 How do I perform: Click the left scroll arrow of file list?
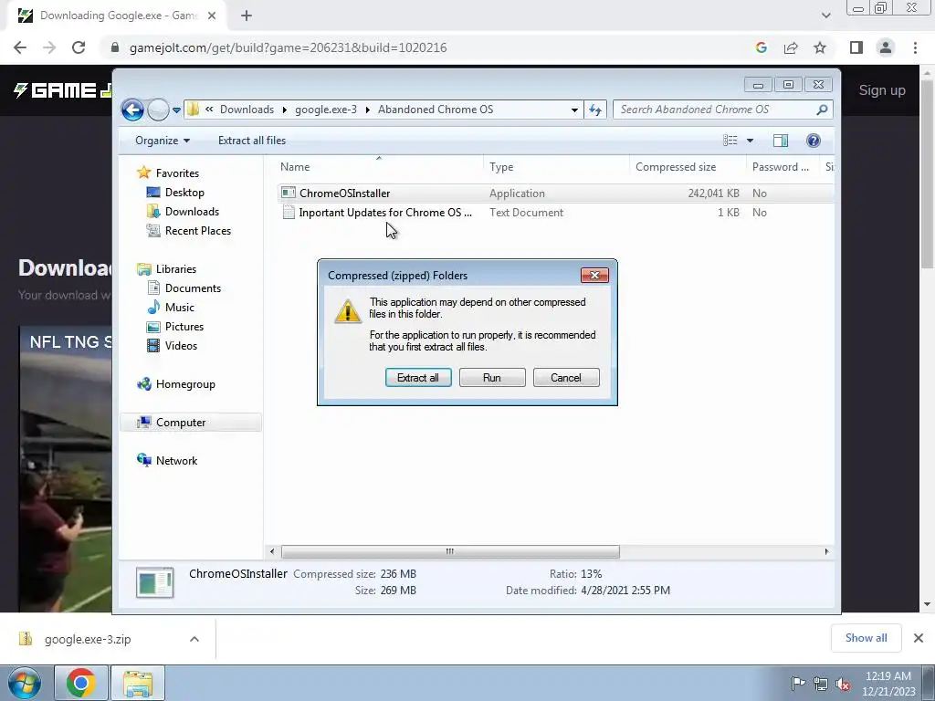click(272, 552)
